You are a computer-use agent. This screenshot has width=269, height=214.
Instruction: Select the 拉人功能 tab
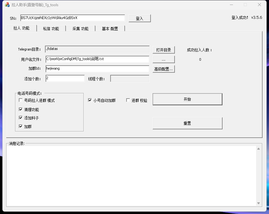pos(21,28)
